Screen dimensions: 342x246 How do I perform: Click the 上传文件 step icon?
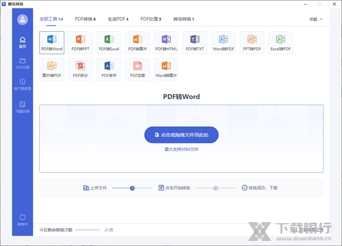[86, 187]
